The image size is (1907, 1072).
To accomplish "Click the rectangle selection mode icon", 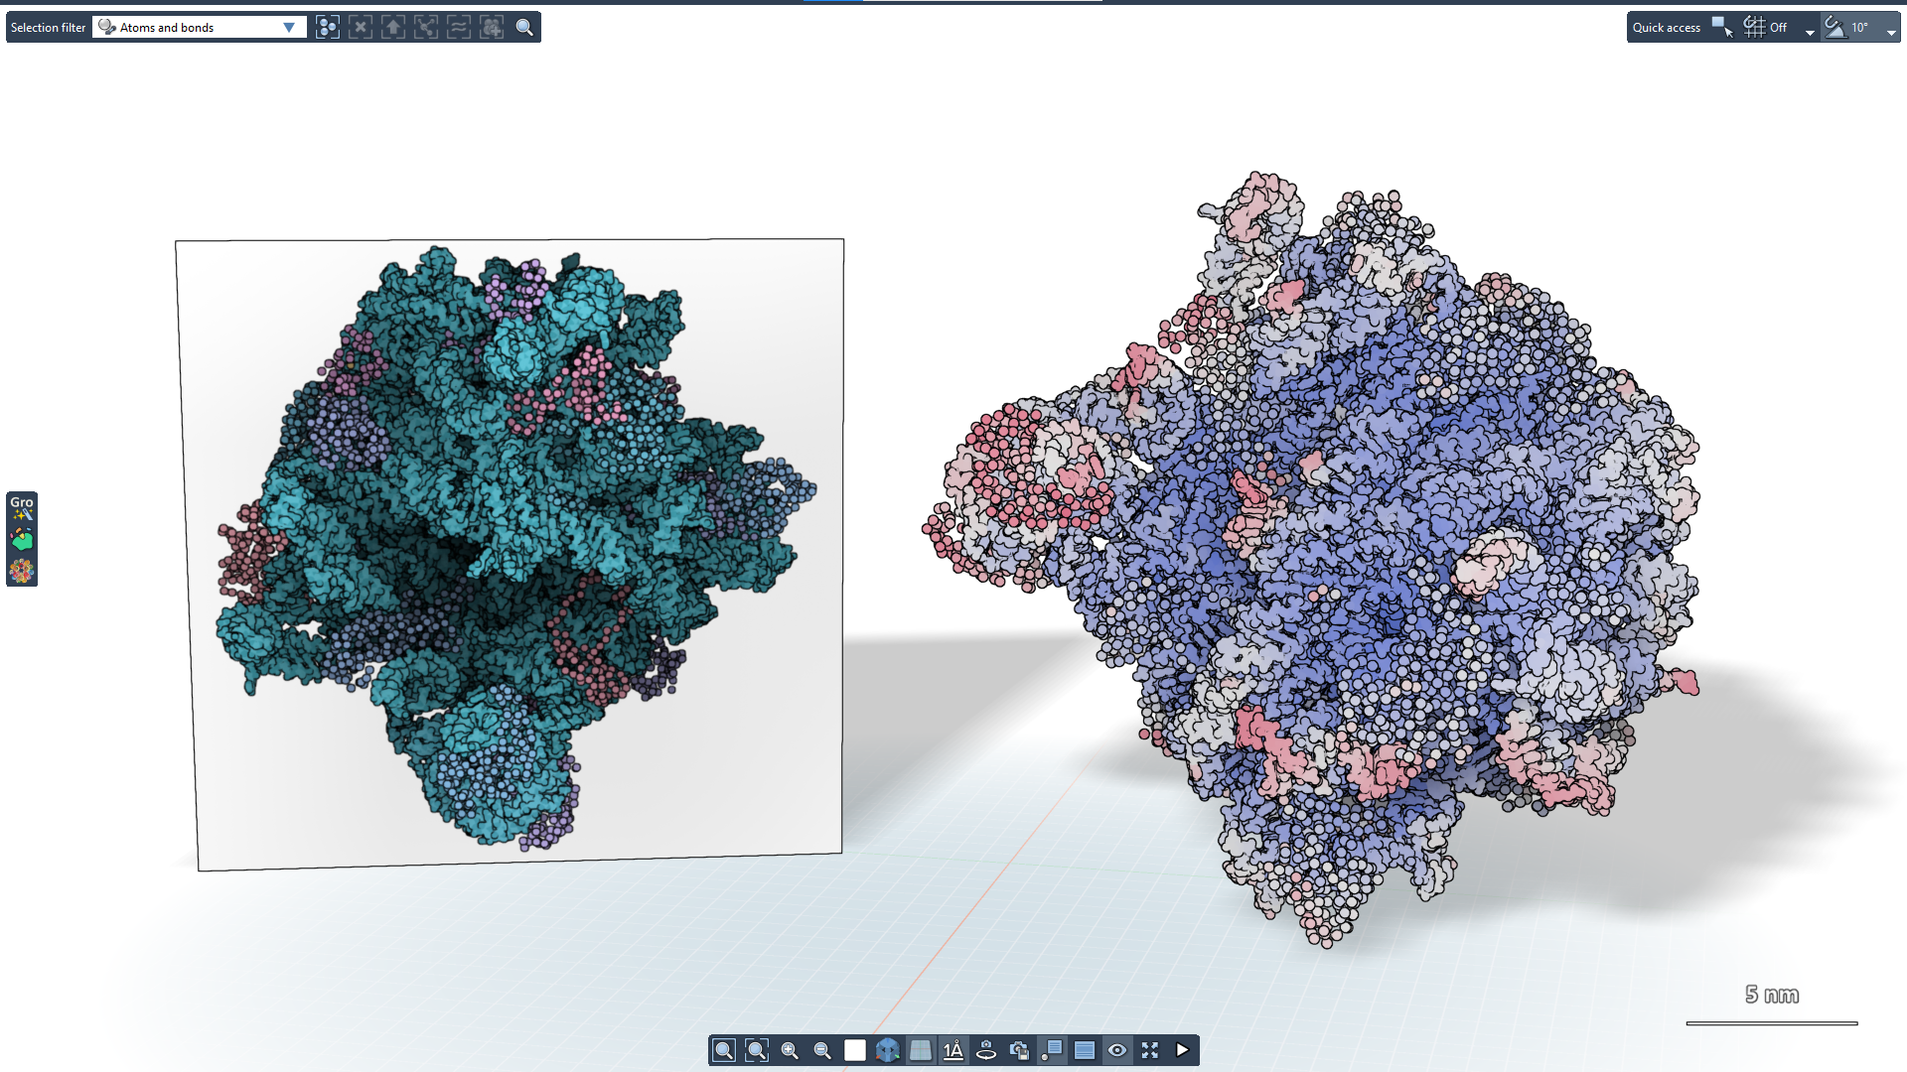I will click(x=1722, y=28).
